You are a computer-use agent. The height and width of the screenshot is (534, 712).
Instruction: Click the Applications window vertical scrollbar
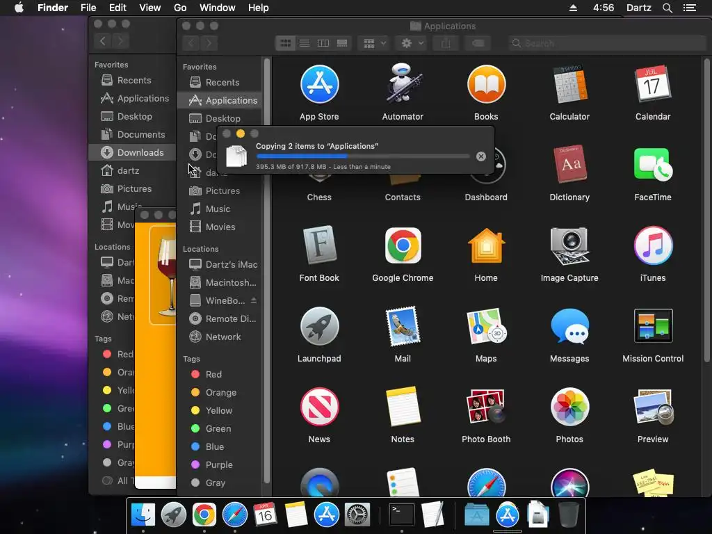706,210
